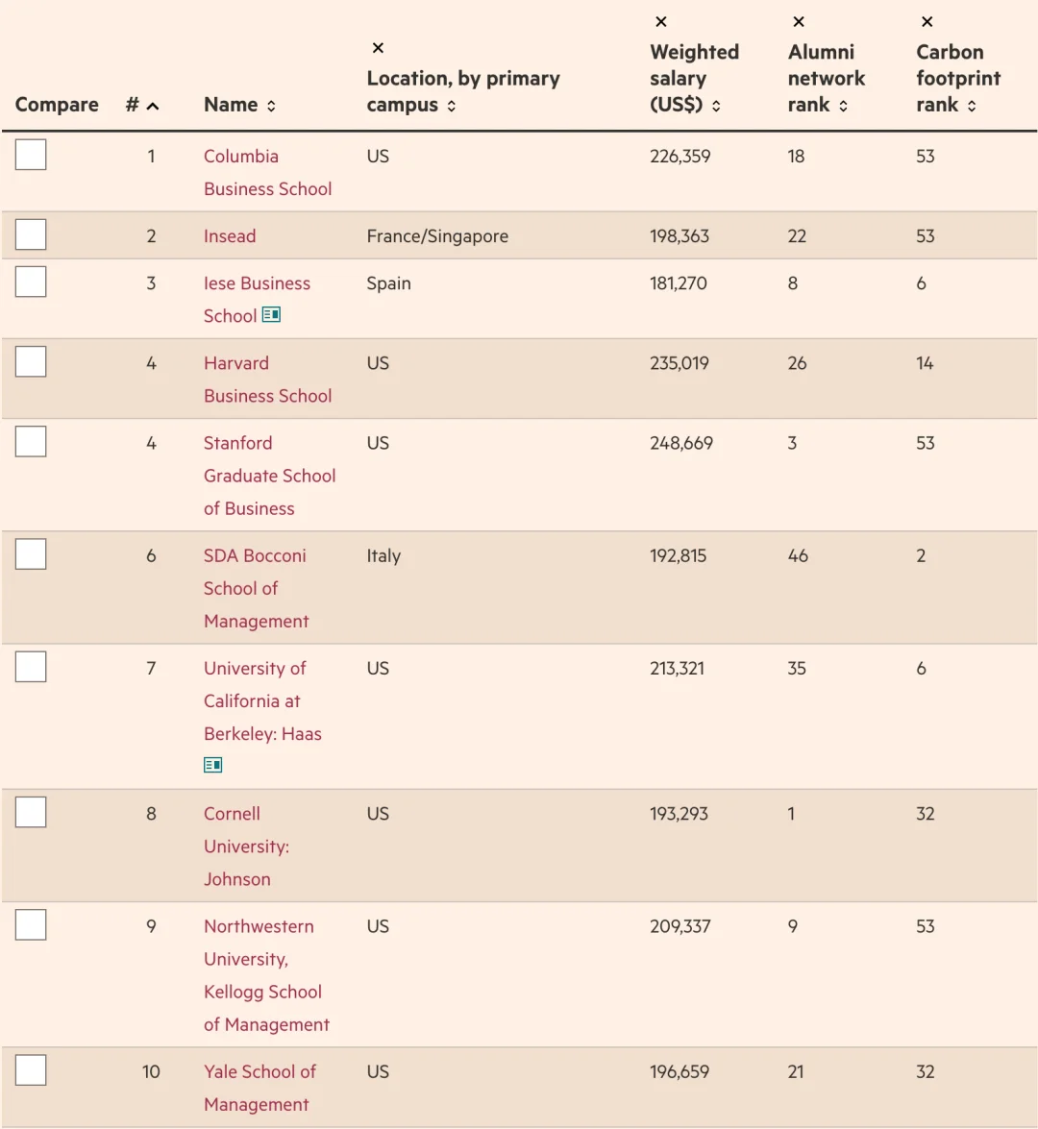The image size is (1038, 1129).
Task: Sort by Weighted salary (US$)
Action: [x=717, y=106]
